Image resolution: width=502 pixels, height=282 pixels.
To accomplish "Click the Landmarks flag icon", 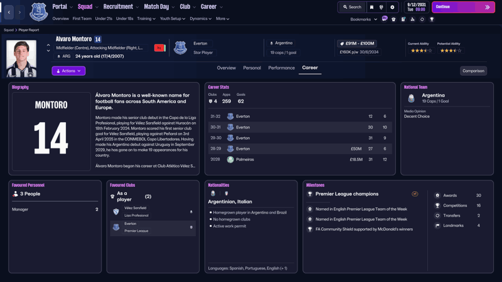I will pos(437,226).
